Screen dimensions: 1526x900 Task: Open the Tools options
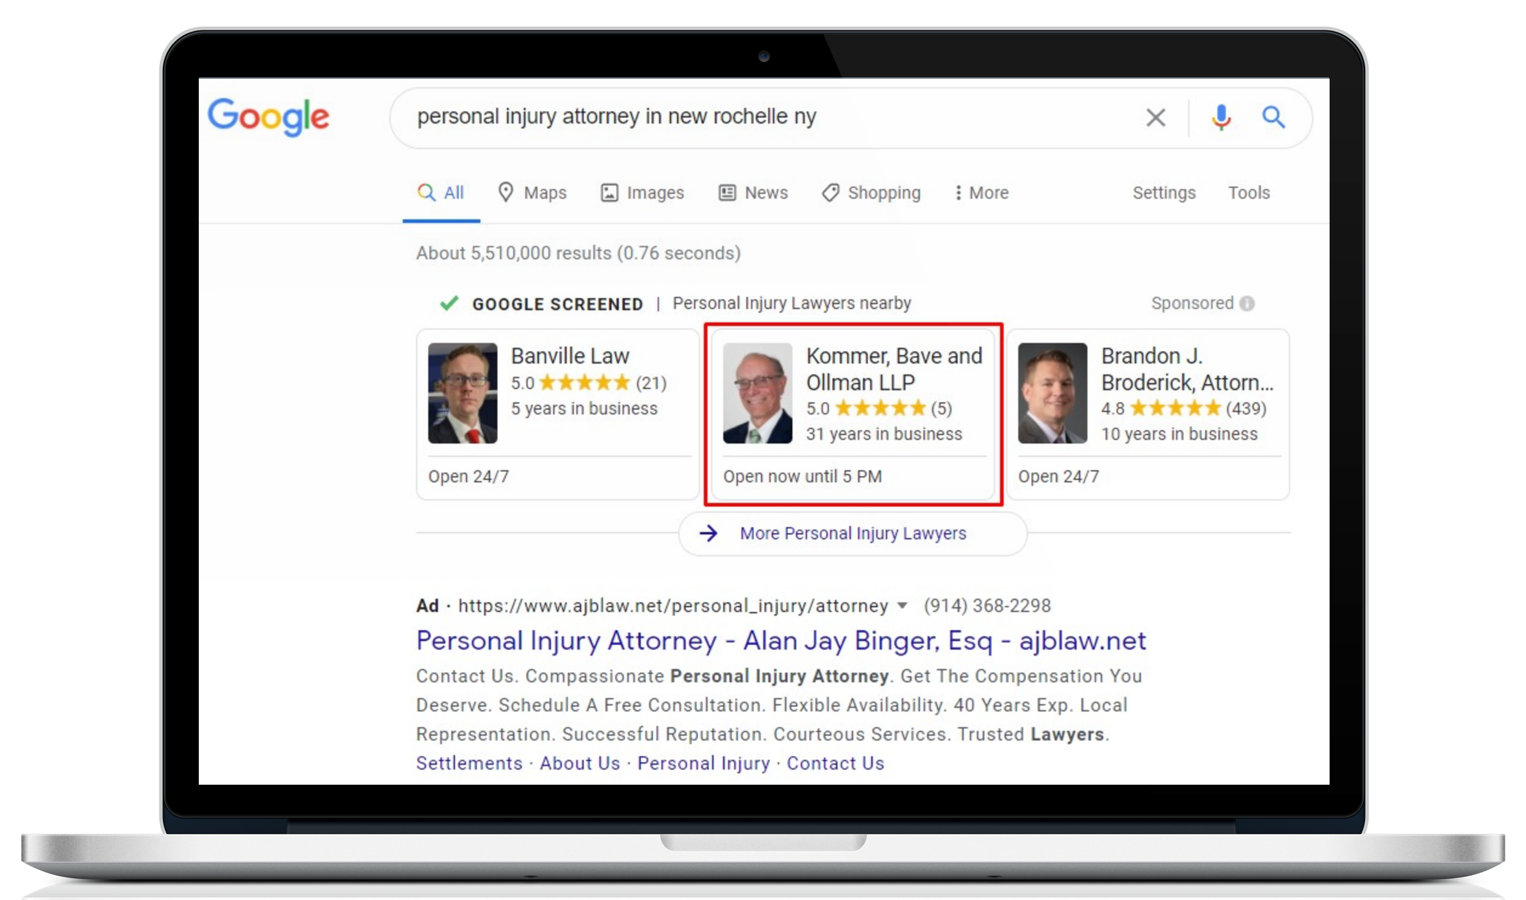(x=1249, y=192)
